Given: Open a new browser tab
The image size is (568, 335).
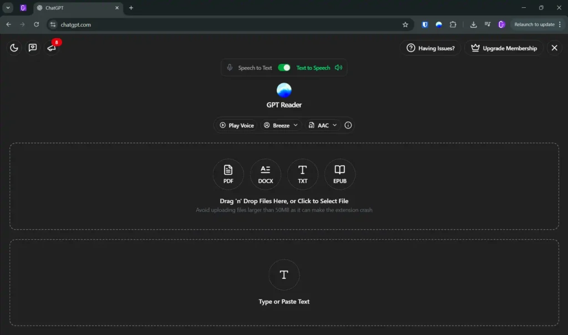Looking at the screenshot, I should (131, 8).
